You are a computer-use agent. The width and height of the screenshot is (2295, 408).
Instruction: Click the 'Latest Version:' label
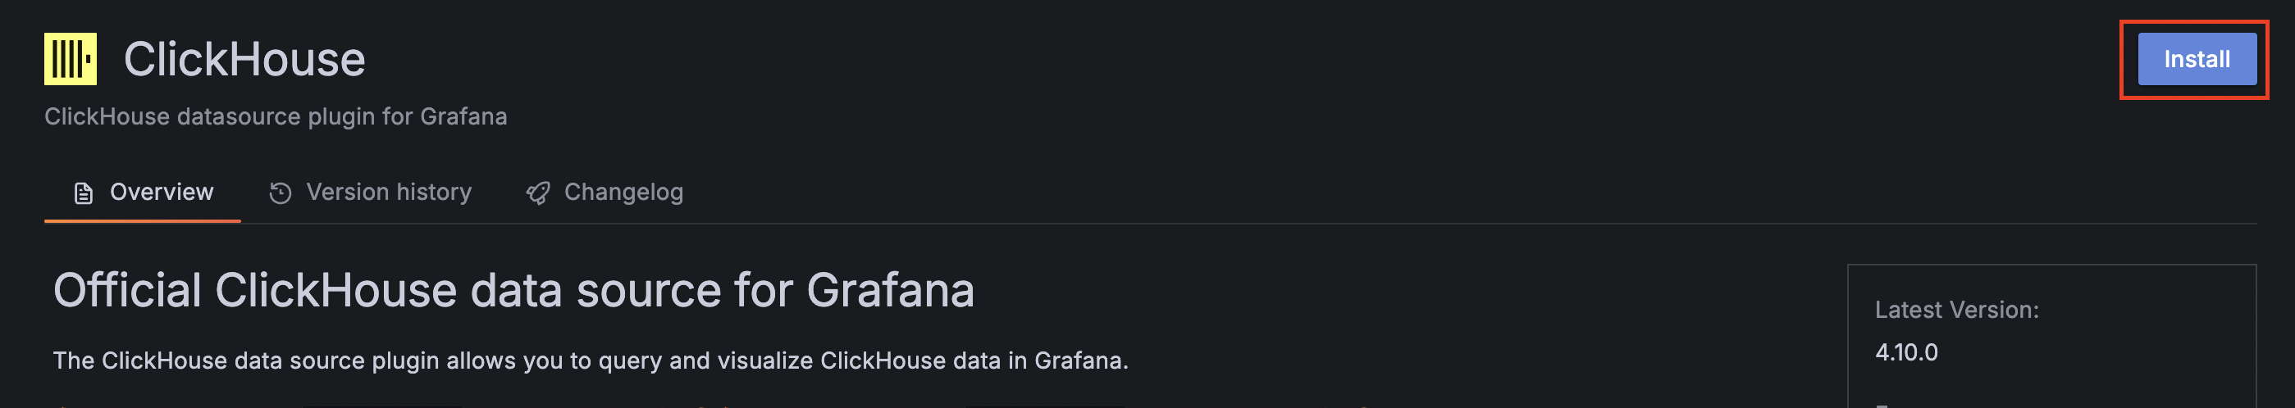pyautogui.click(x=1956, y=310)
